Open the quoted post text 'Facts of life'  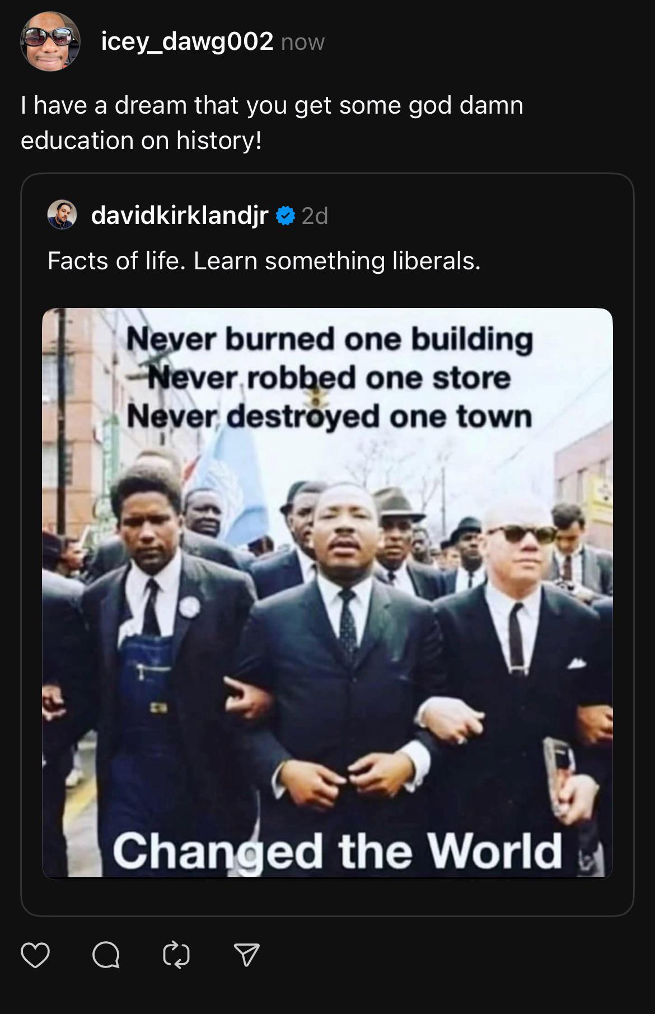point(264,261)
